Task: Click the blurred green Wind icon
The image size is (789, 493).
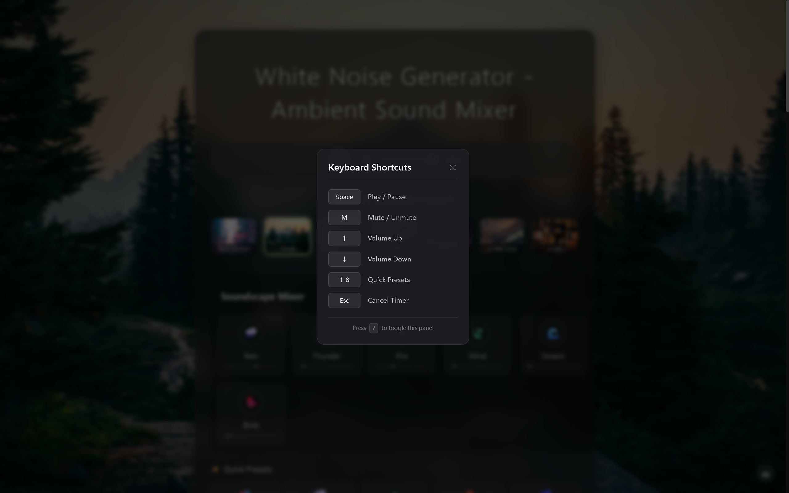Action: click(478, 334)
